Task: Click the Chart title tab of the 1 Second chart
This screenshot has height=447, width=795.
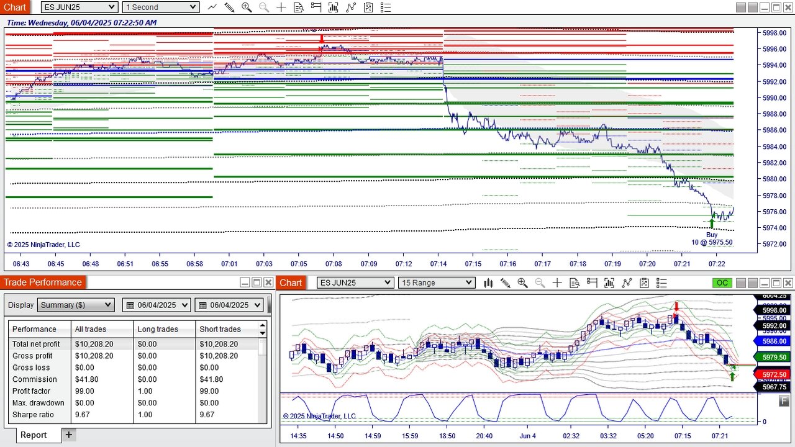Action: coord(15,7)
